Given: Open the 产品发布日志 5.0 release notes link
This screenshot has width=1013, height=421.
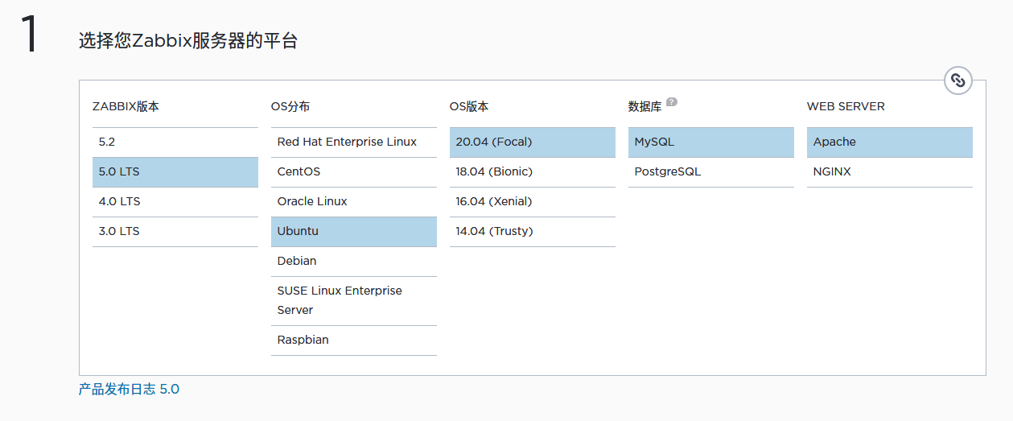Looking at the screenshot, I should 129,390.
